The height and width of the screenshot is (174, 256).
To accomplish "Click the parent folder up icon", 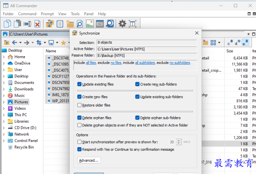I will (7, 42).
